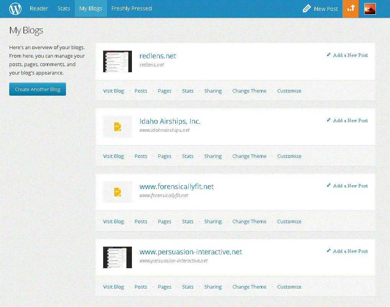Click pencil icon beside persuasion-interactive Add a New Post
Screen dimensions: 390x307
pyautogui.click(x=329, y=251)
